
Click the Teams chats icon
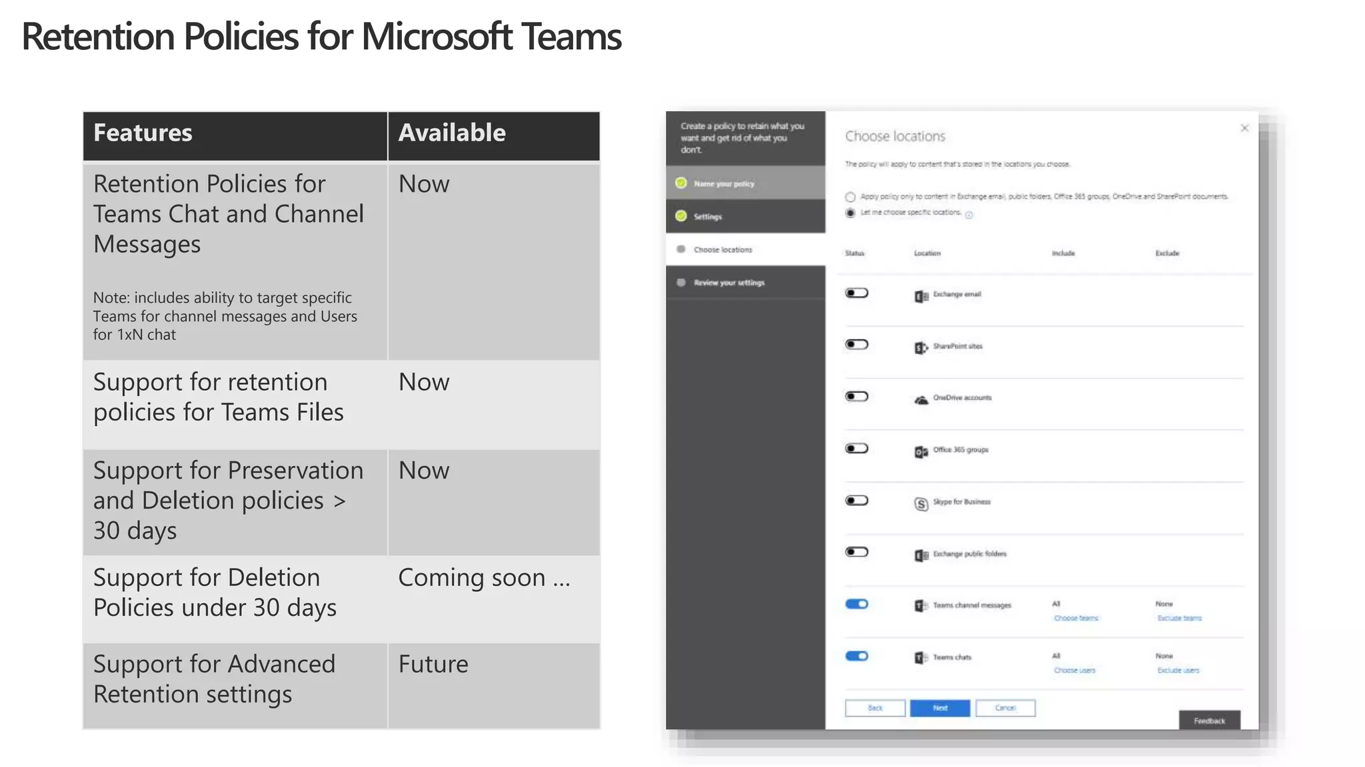(x=921, y=658)
